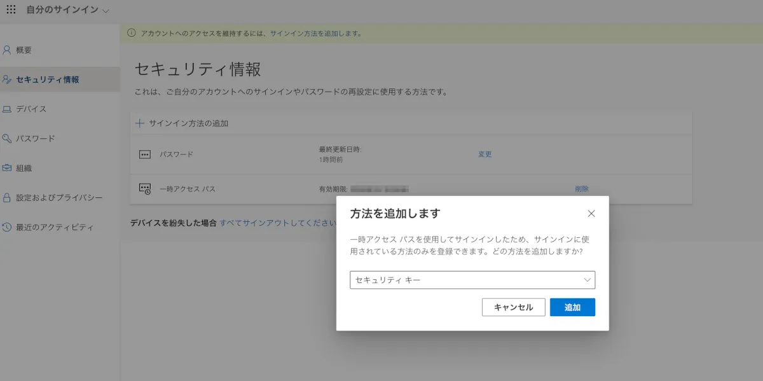Image resolution: width=763 pixels, height=381 pixels.
Task: Click the password dots icon in the パスワード row
Action: tap(145, 154)
